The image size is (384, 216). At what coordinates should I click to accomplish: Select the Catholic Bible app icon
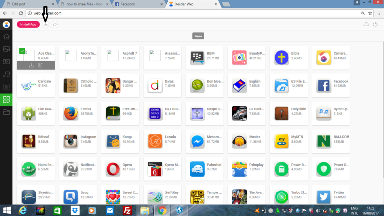point(71,85)
